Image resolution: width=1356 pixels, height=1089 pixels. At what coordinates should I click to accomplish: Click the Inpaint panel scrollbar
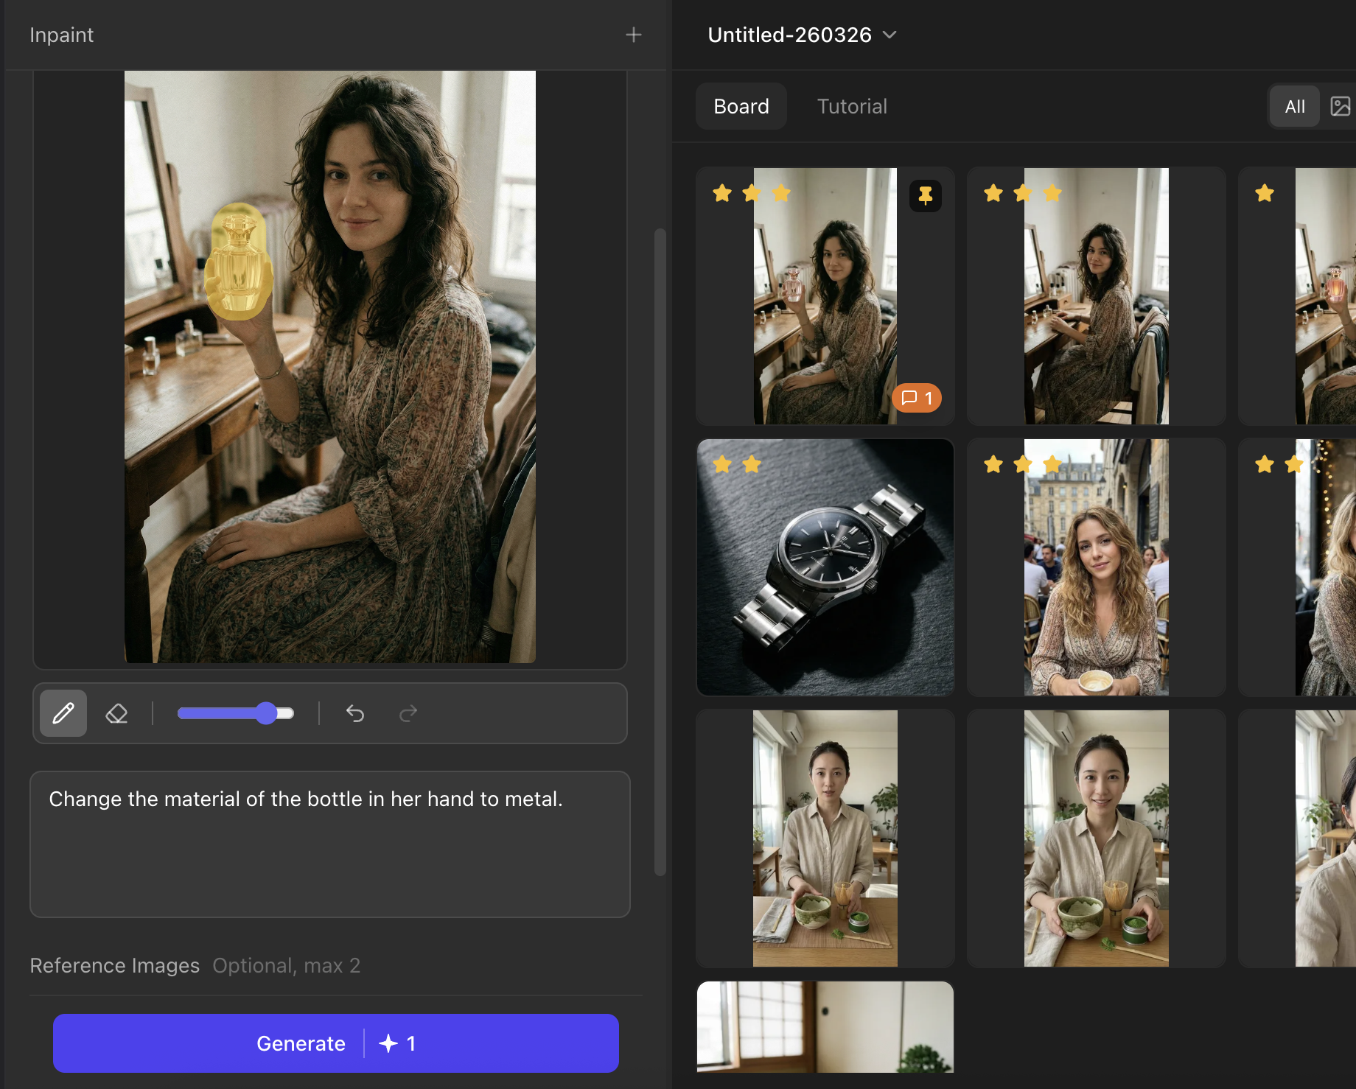pyautogui.click(x=660, y=553)
